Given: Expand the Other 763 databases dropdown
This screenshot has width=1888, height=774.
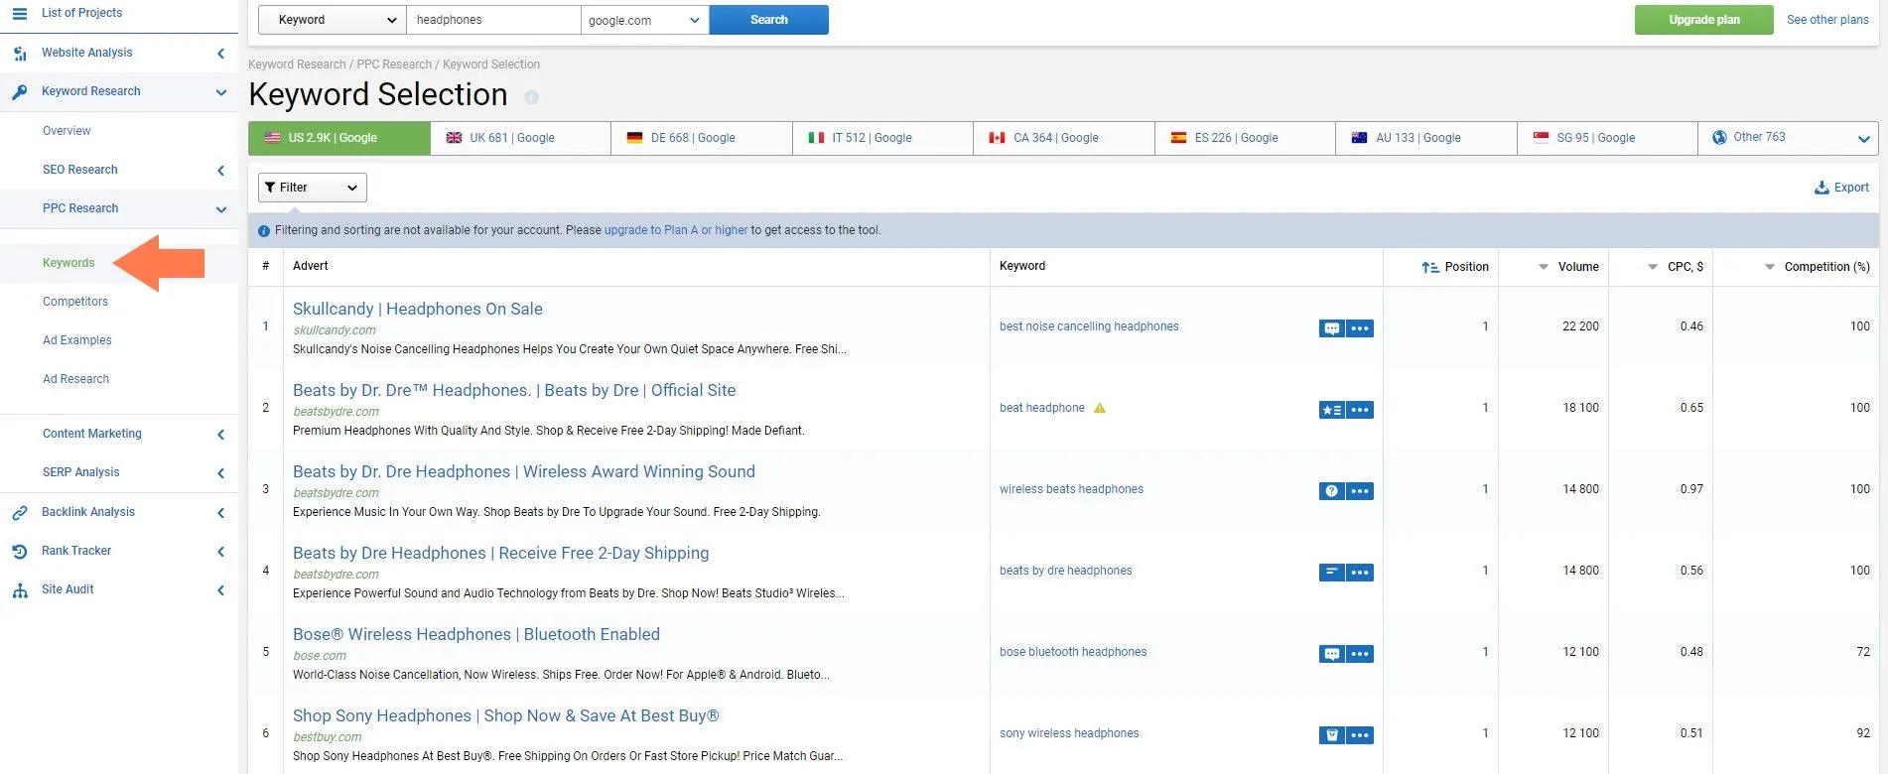Looking at the screenshot, I should 1788,138.
